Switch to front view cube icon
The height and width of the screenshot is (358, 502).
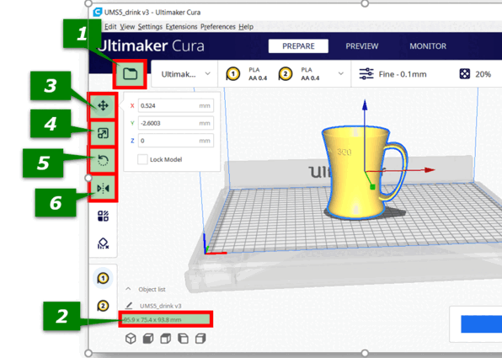148,339
